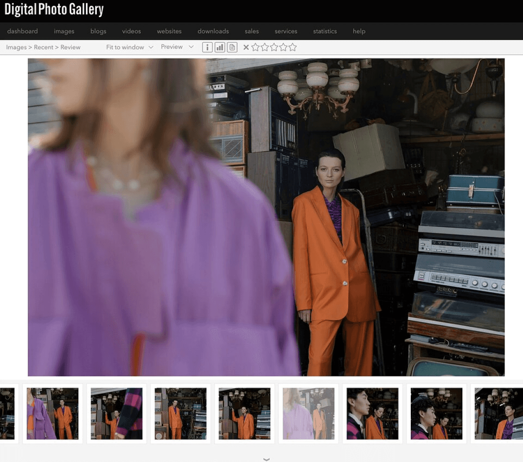Open the help menu
Screen dimensions: 523x462
tap(359, 31)
